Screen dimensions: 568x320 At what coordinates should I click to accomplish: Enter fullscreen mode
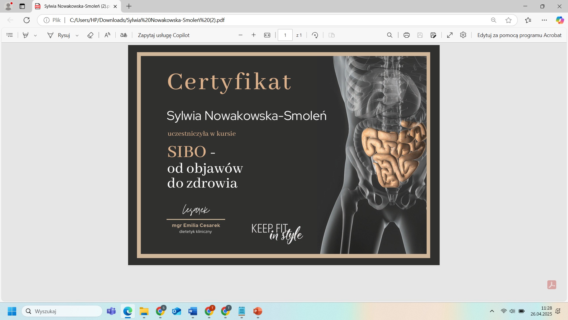tap(450, 35)
